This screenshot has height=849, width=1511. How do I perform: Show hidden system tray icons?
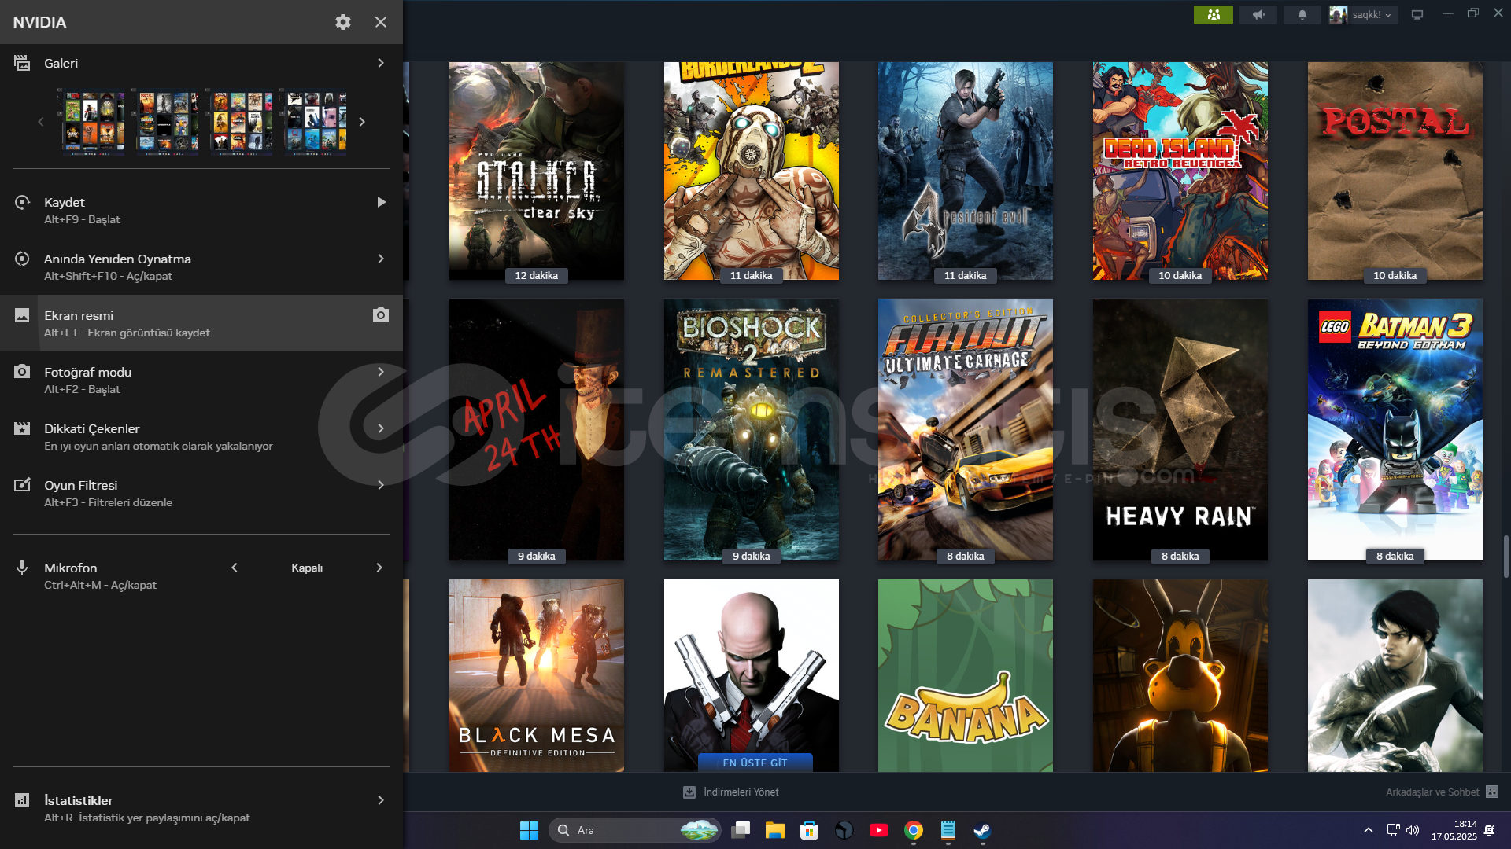tap(1369, 830)
